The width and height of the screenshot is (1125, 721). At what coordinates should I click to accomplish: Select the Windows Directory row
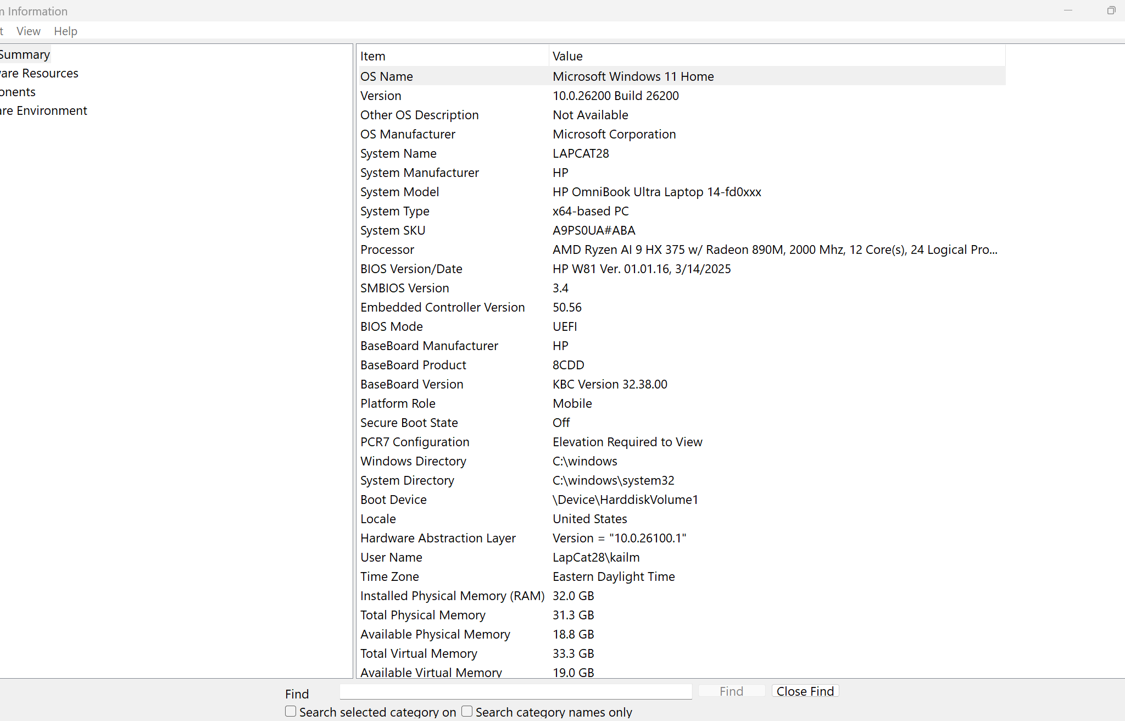point(682,461)
